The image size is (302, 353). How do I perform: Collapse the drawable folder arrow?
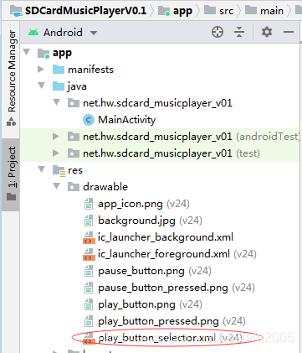pos(57,186)
